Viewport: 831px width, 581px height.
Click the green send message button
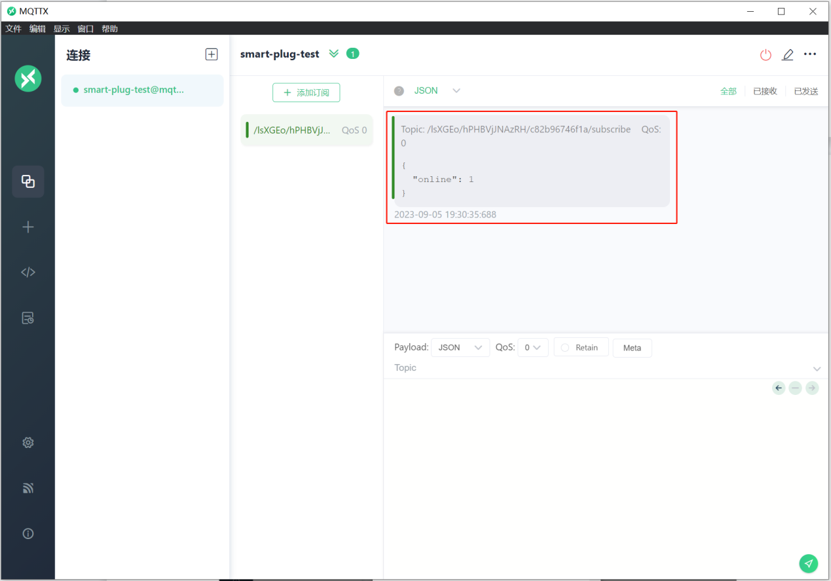pos(809,563)
